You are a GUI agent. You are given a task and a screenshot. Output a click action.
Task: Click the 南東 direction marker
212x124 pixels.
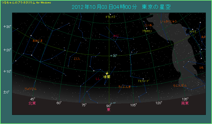pos(185,103)
